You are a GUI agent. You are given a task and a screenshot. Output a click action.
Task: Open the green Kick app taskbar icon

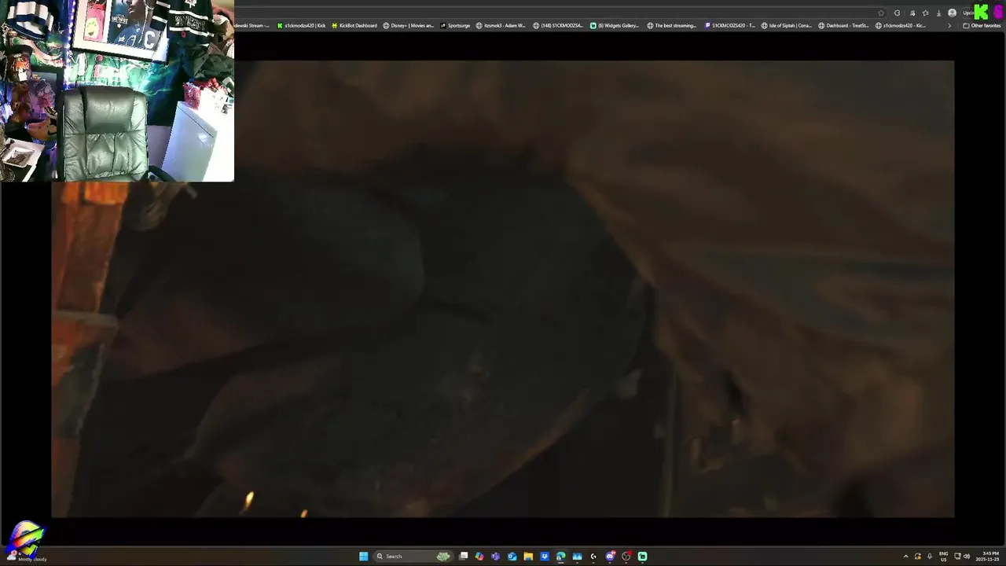pyautogui.click(x=642, y=556)
